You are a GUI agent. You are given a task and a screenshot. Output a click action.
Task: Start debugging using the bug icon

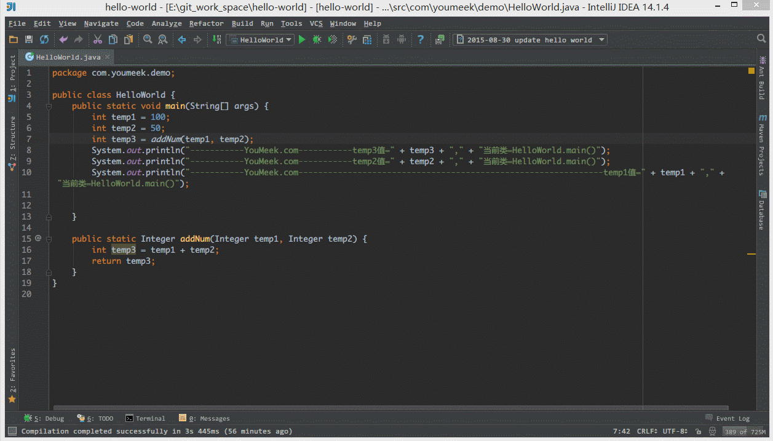tap(317, 39)
